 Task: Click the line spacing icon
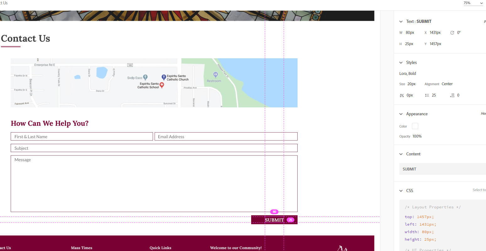[427, 95]
